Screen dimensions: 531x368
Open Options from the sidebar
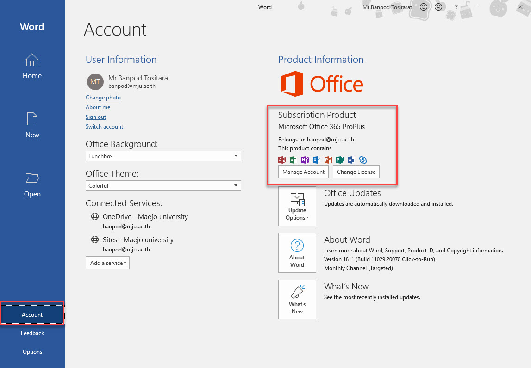[x=32, y=352]
